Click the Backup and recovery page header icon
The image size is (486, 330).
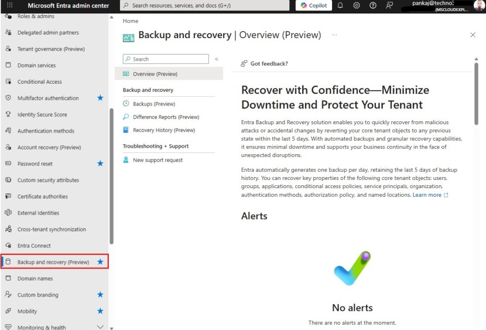click(x=128, y=38)
